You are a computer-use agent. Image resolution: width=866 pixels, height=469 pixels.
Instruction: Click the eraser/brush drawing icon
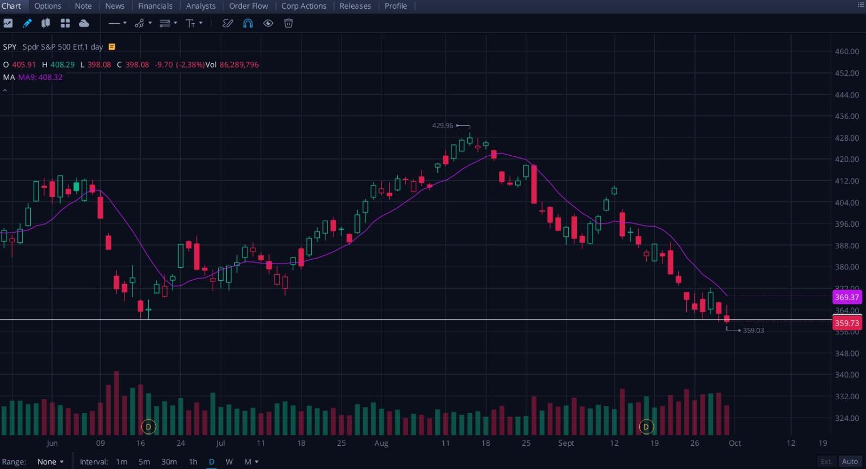228,23
